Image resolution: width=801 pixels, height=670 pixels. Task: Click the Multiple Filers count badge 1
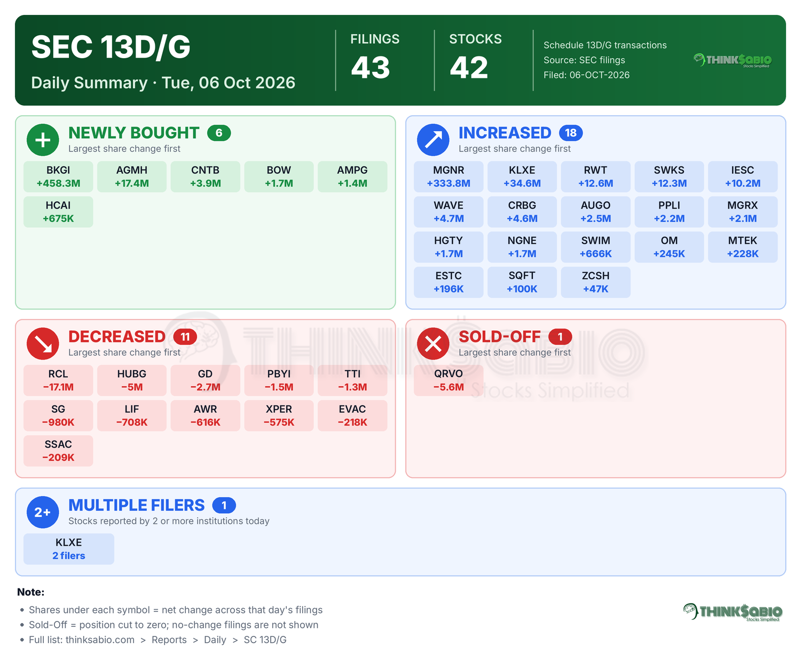pos(224,505)
